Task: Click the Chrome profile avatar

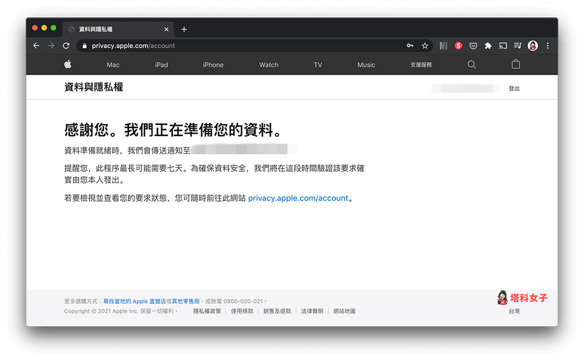Action: click(533, 46)
